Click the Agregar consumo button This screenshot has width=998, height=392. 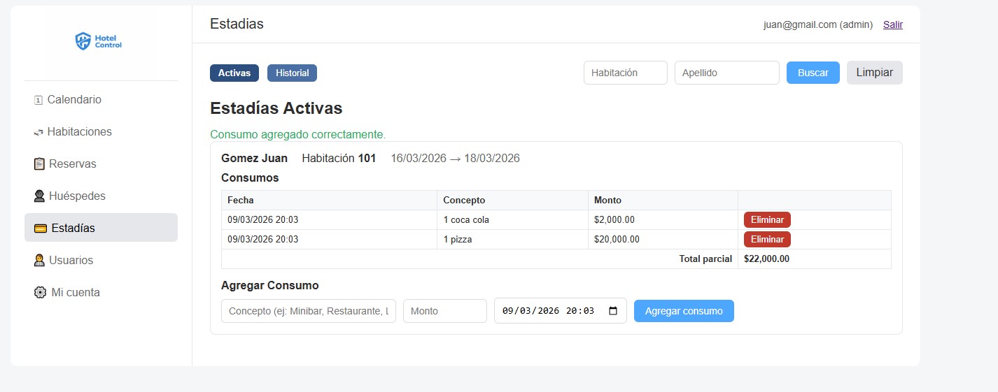pos(684,311)
